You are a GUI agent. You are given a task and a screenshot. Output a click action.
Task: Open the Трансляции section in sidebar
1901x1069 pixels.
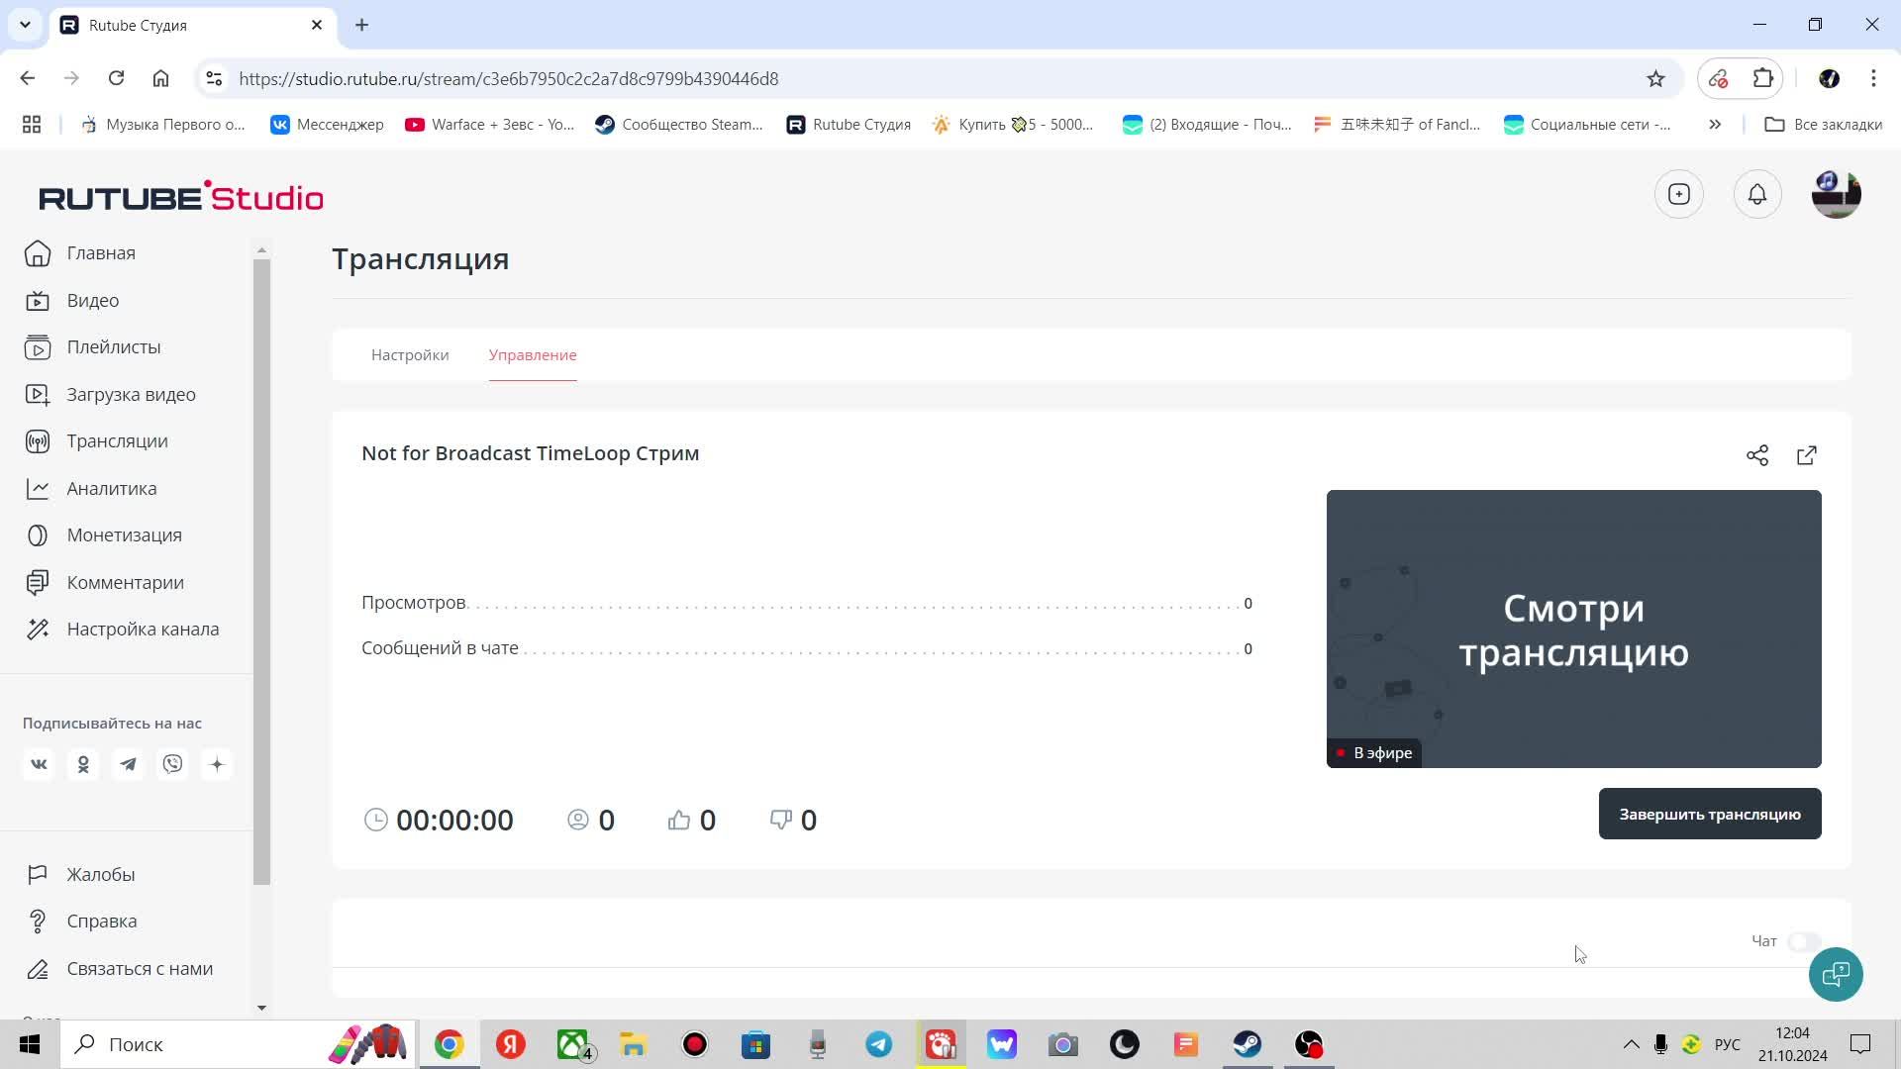[x=117, y=440]
